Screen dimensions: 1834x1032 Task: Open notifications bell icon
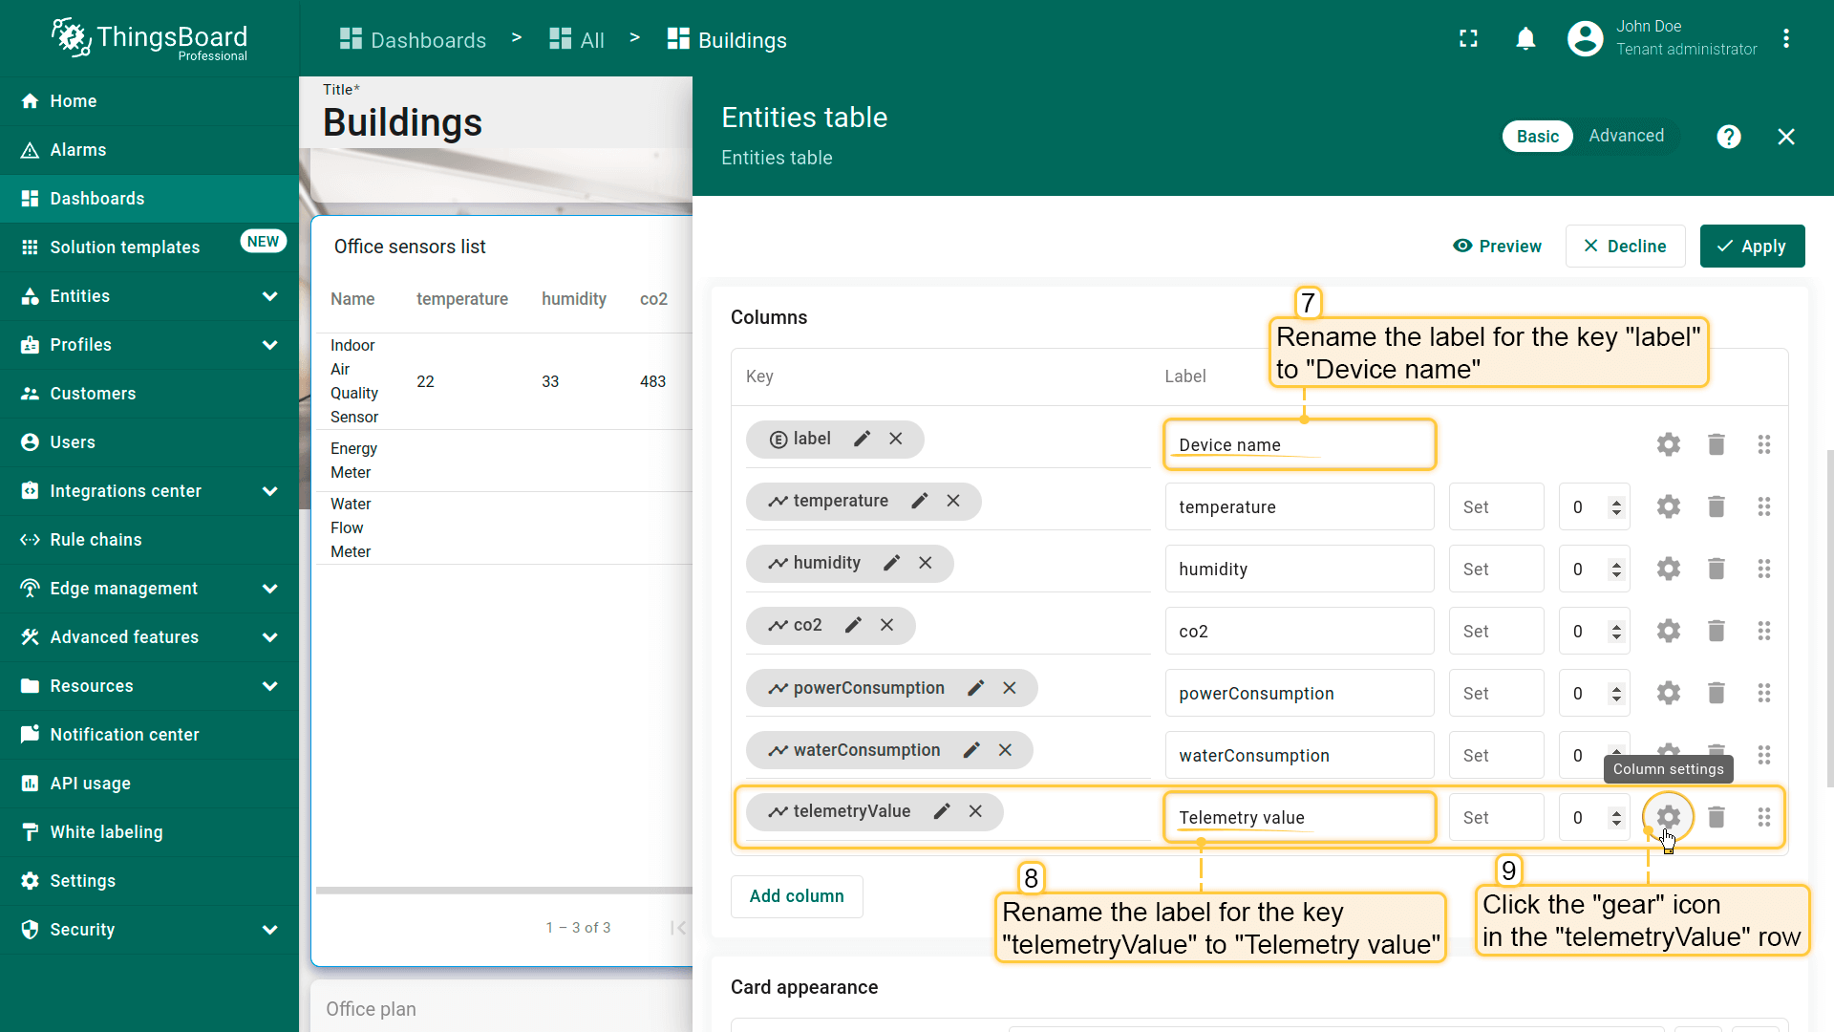pyautogui.click(x=1525, y=39)
